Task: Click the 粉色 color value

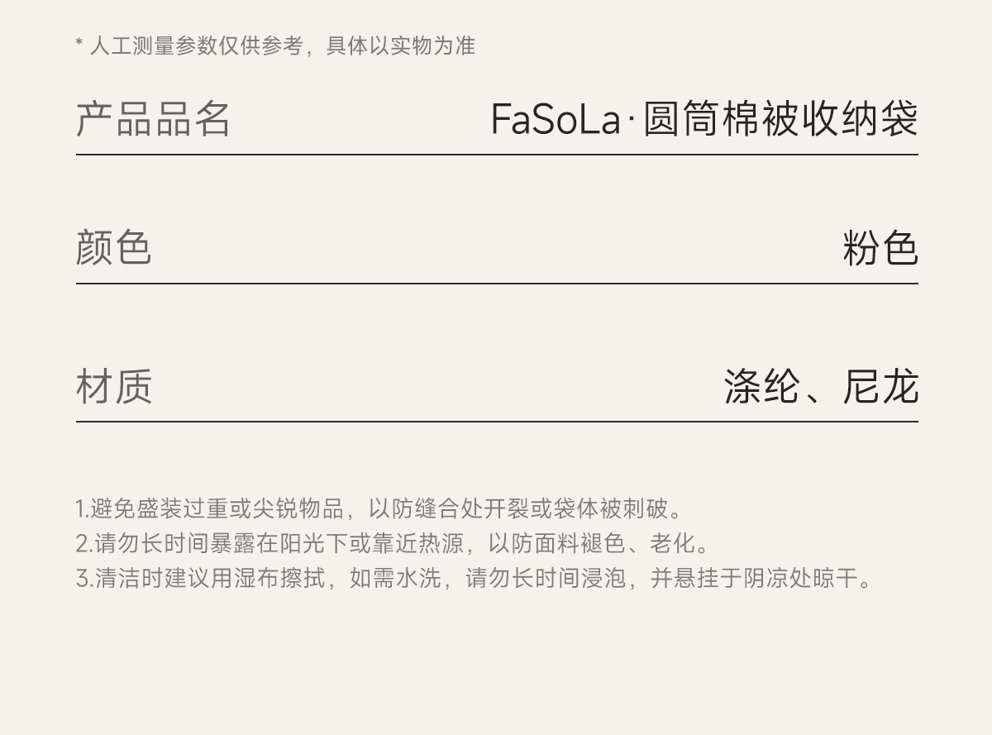Action: click(880, 248)
